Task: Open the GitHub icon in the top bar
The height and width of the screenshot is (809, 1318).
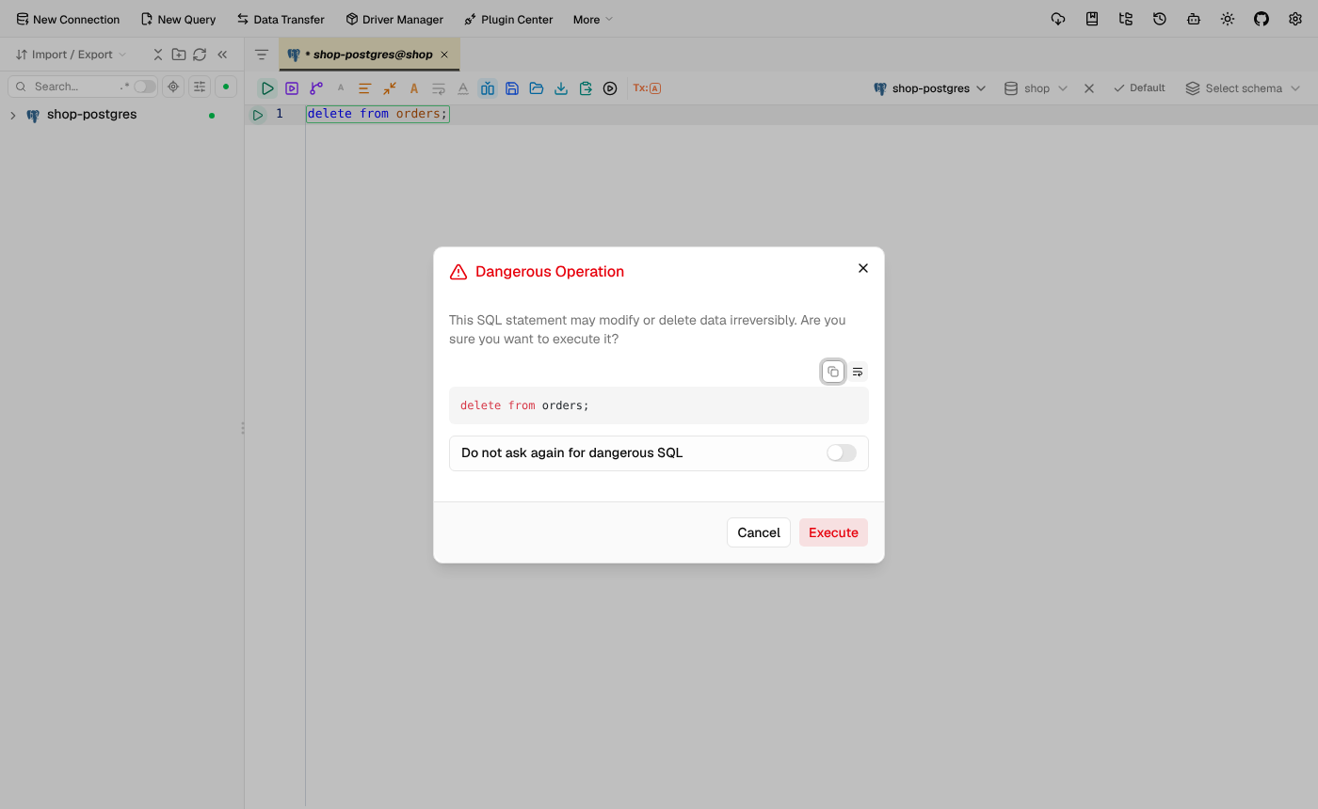Action: 1262,19
